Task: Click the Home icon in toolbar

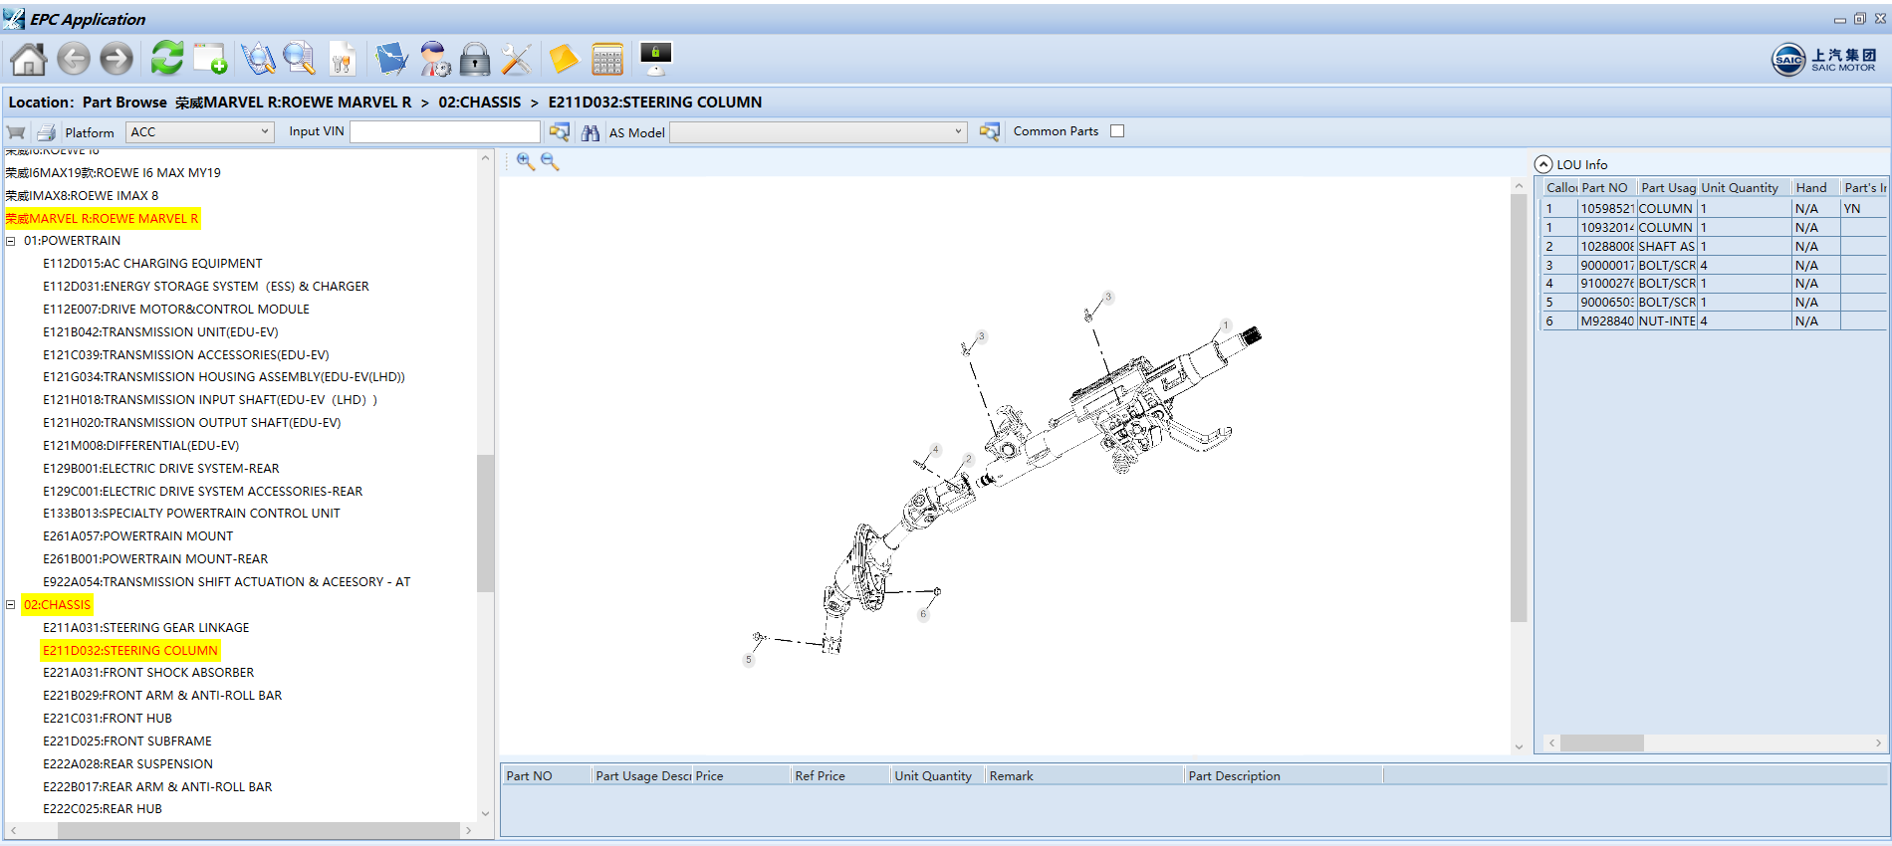Action: point(28,60)
